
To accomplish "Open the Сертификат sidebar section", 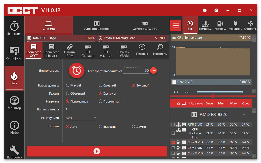I will pyautogui.click(x=14, y=53).
